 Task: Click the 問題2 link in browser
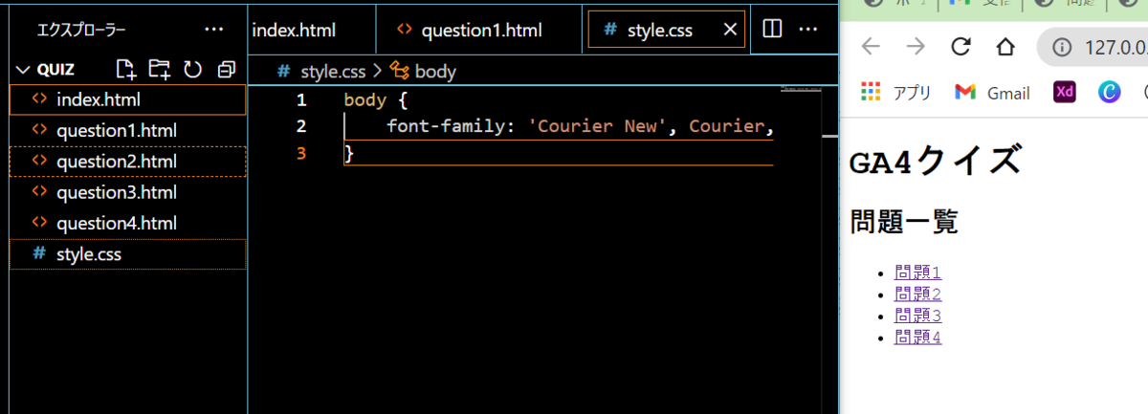pos(917,294)
